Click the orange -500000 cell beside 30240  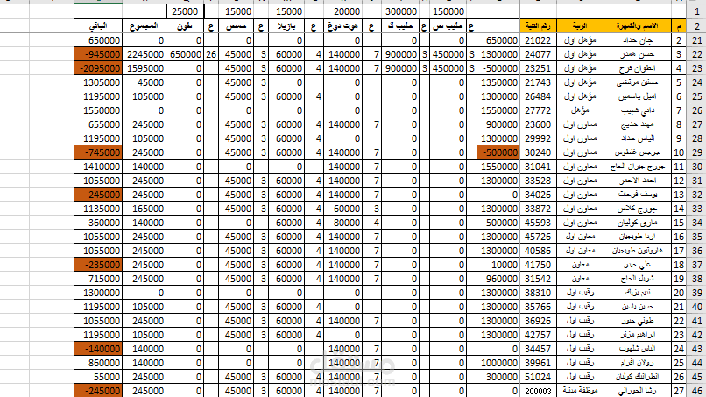(498, 152)
